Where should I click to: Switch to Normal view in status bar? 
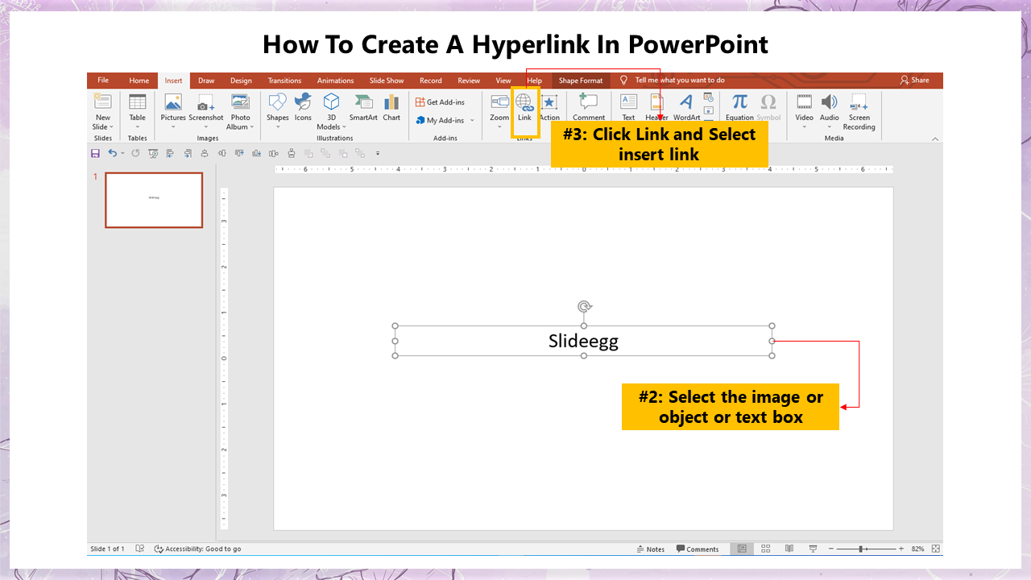(742, 549)
